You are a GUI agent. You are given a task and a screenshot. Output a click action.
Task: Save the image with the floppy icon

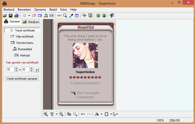point(11,16)
